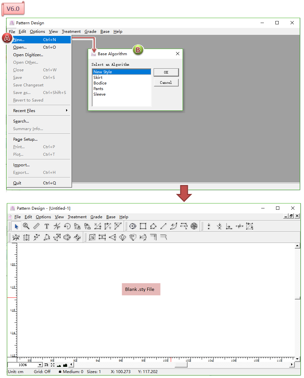Click the fit-to-screen icon beside zoom box

coord(53,365)
